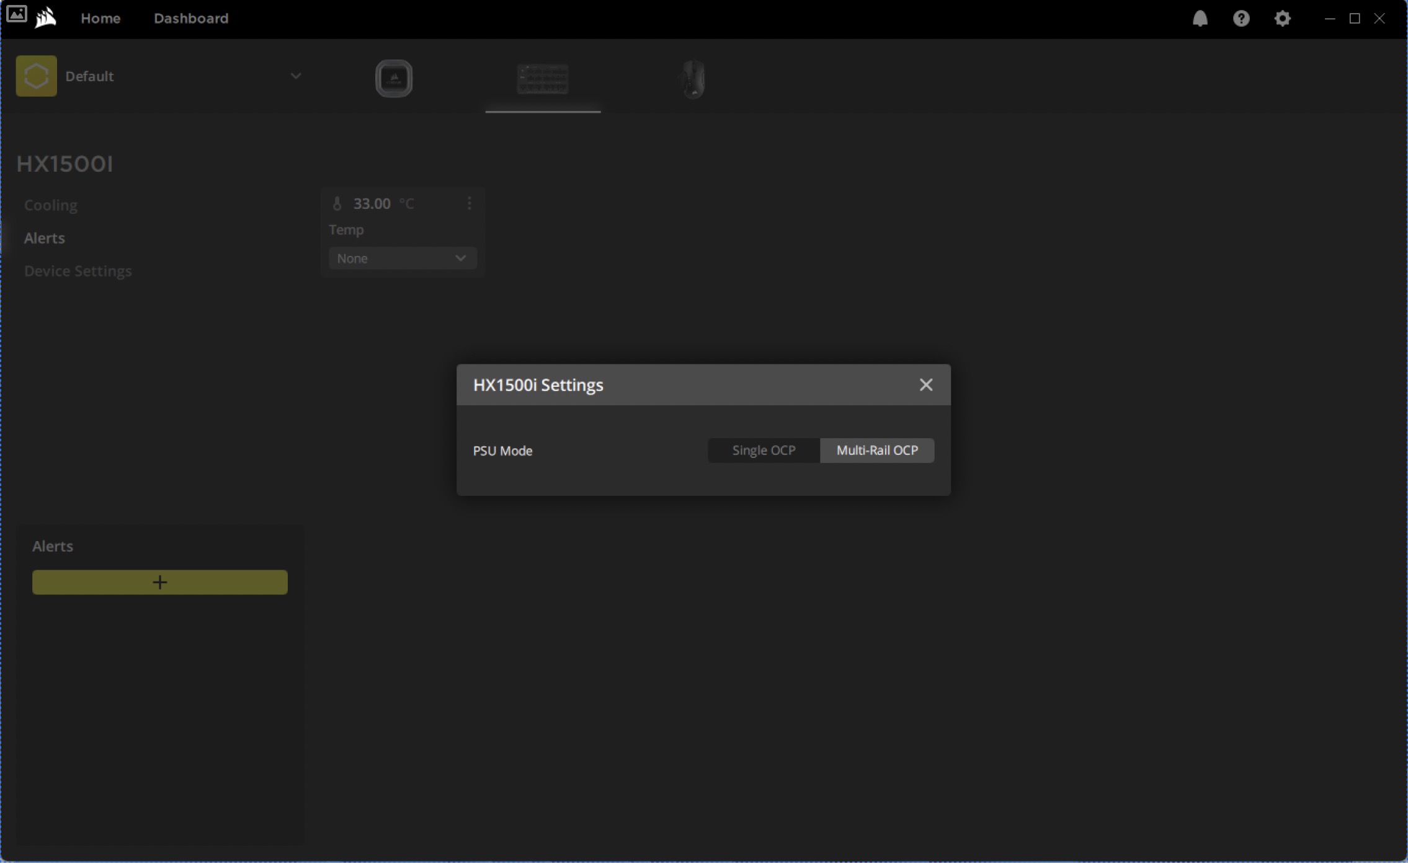
Task: Open the Temp None dropdown
Action: [x=402, y=258]
